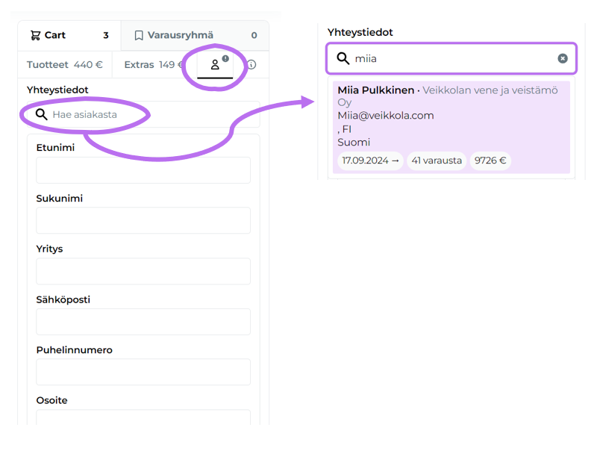Select the Tuotteet 440 € tab

click(x=65, y=65)
